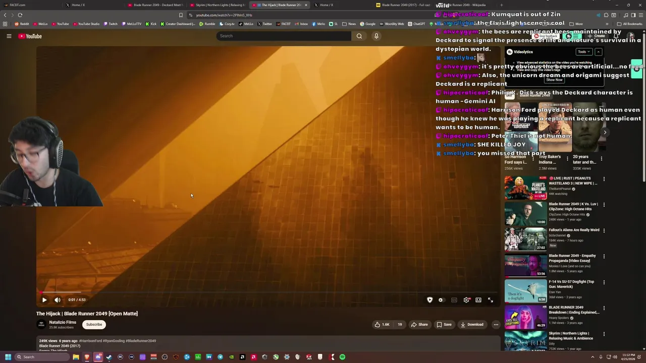Screen dimensions: 646x363
Task: Show next shorts with right chevron
Action: pyautogui.click(x=605, y=133)
